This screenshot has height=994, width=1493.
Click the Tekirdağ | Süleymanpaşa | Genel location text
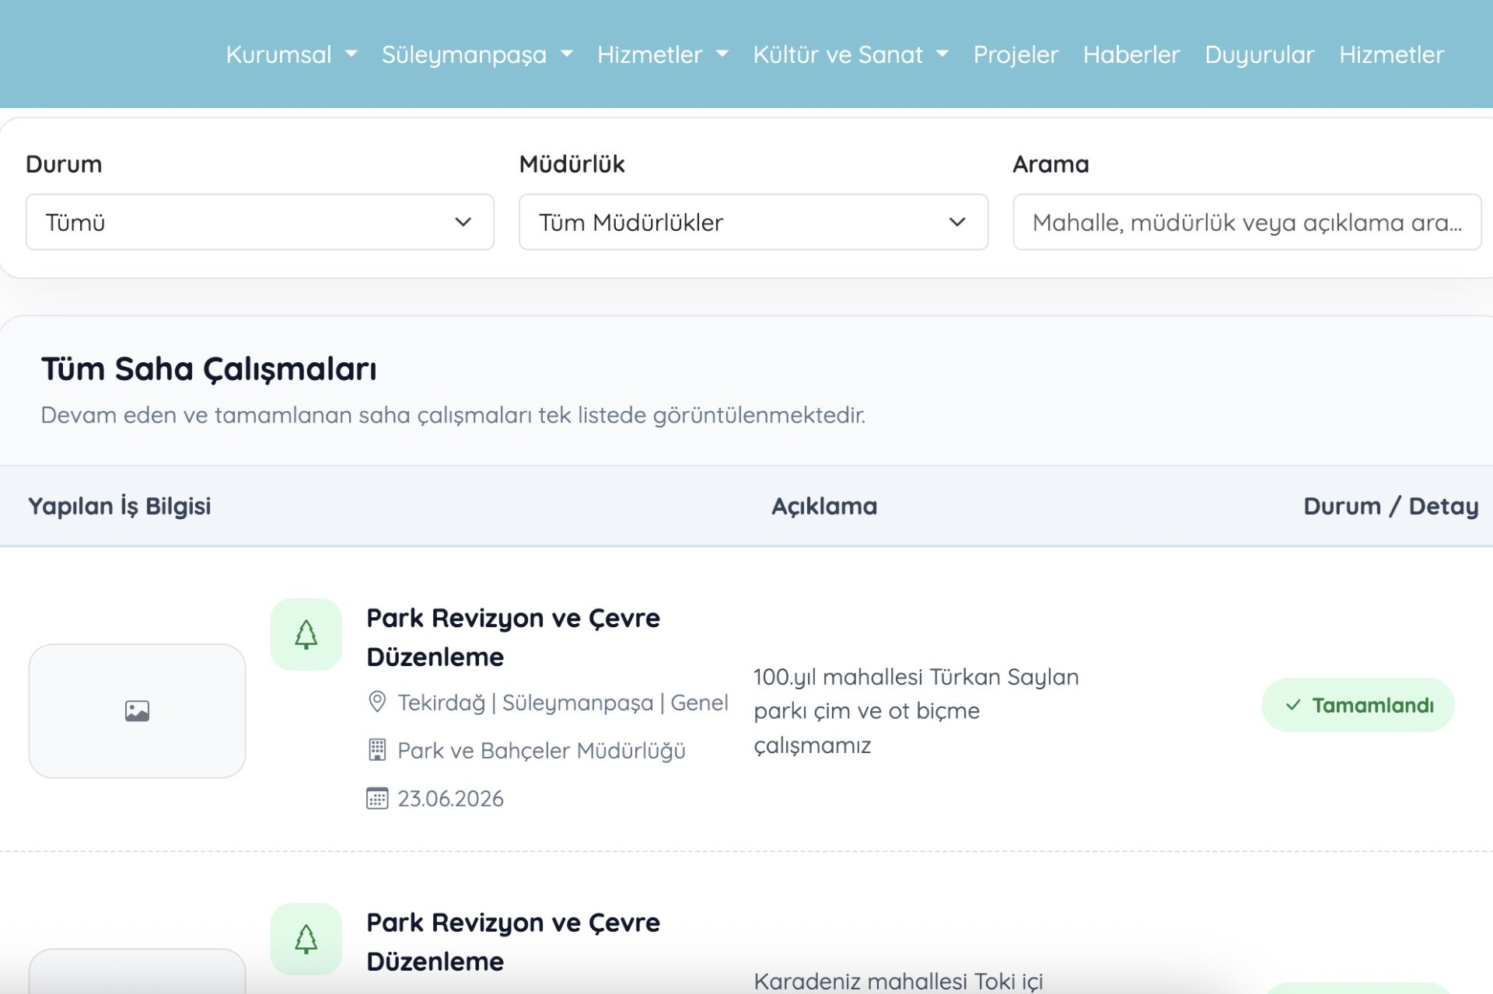pyautogui.click(x=563, y=703)
